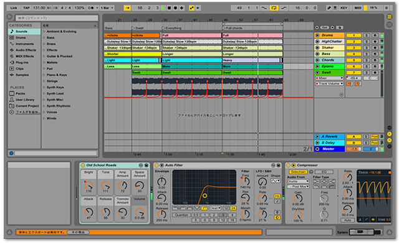Select the Instruments category
402x243 pixels.
tap(24, 44)
